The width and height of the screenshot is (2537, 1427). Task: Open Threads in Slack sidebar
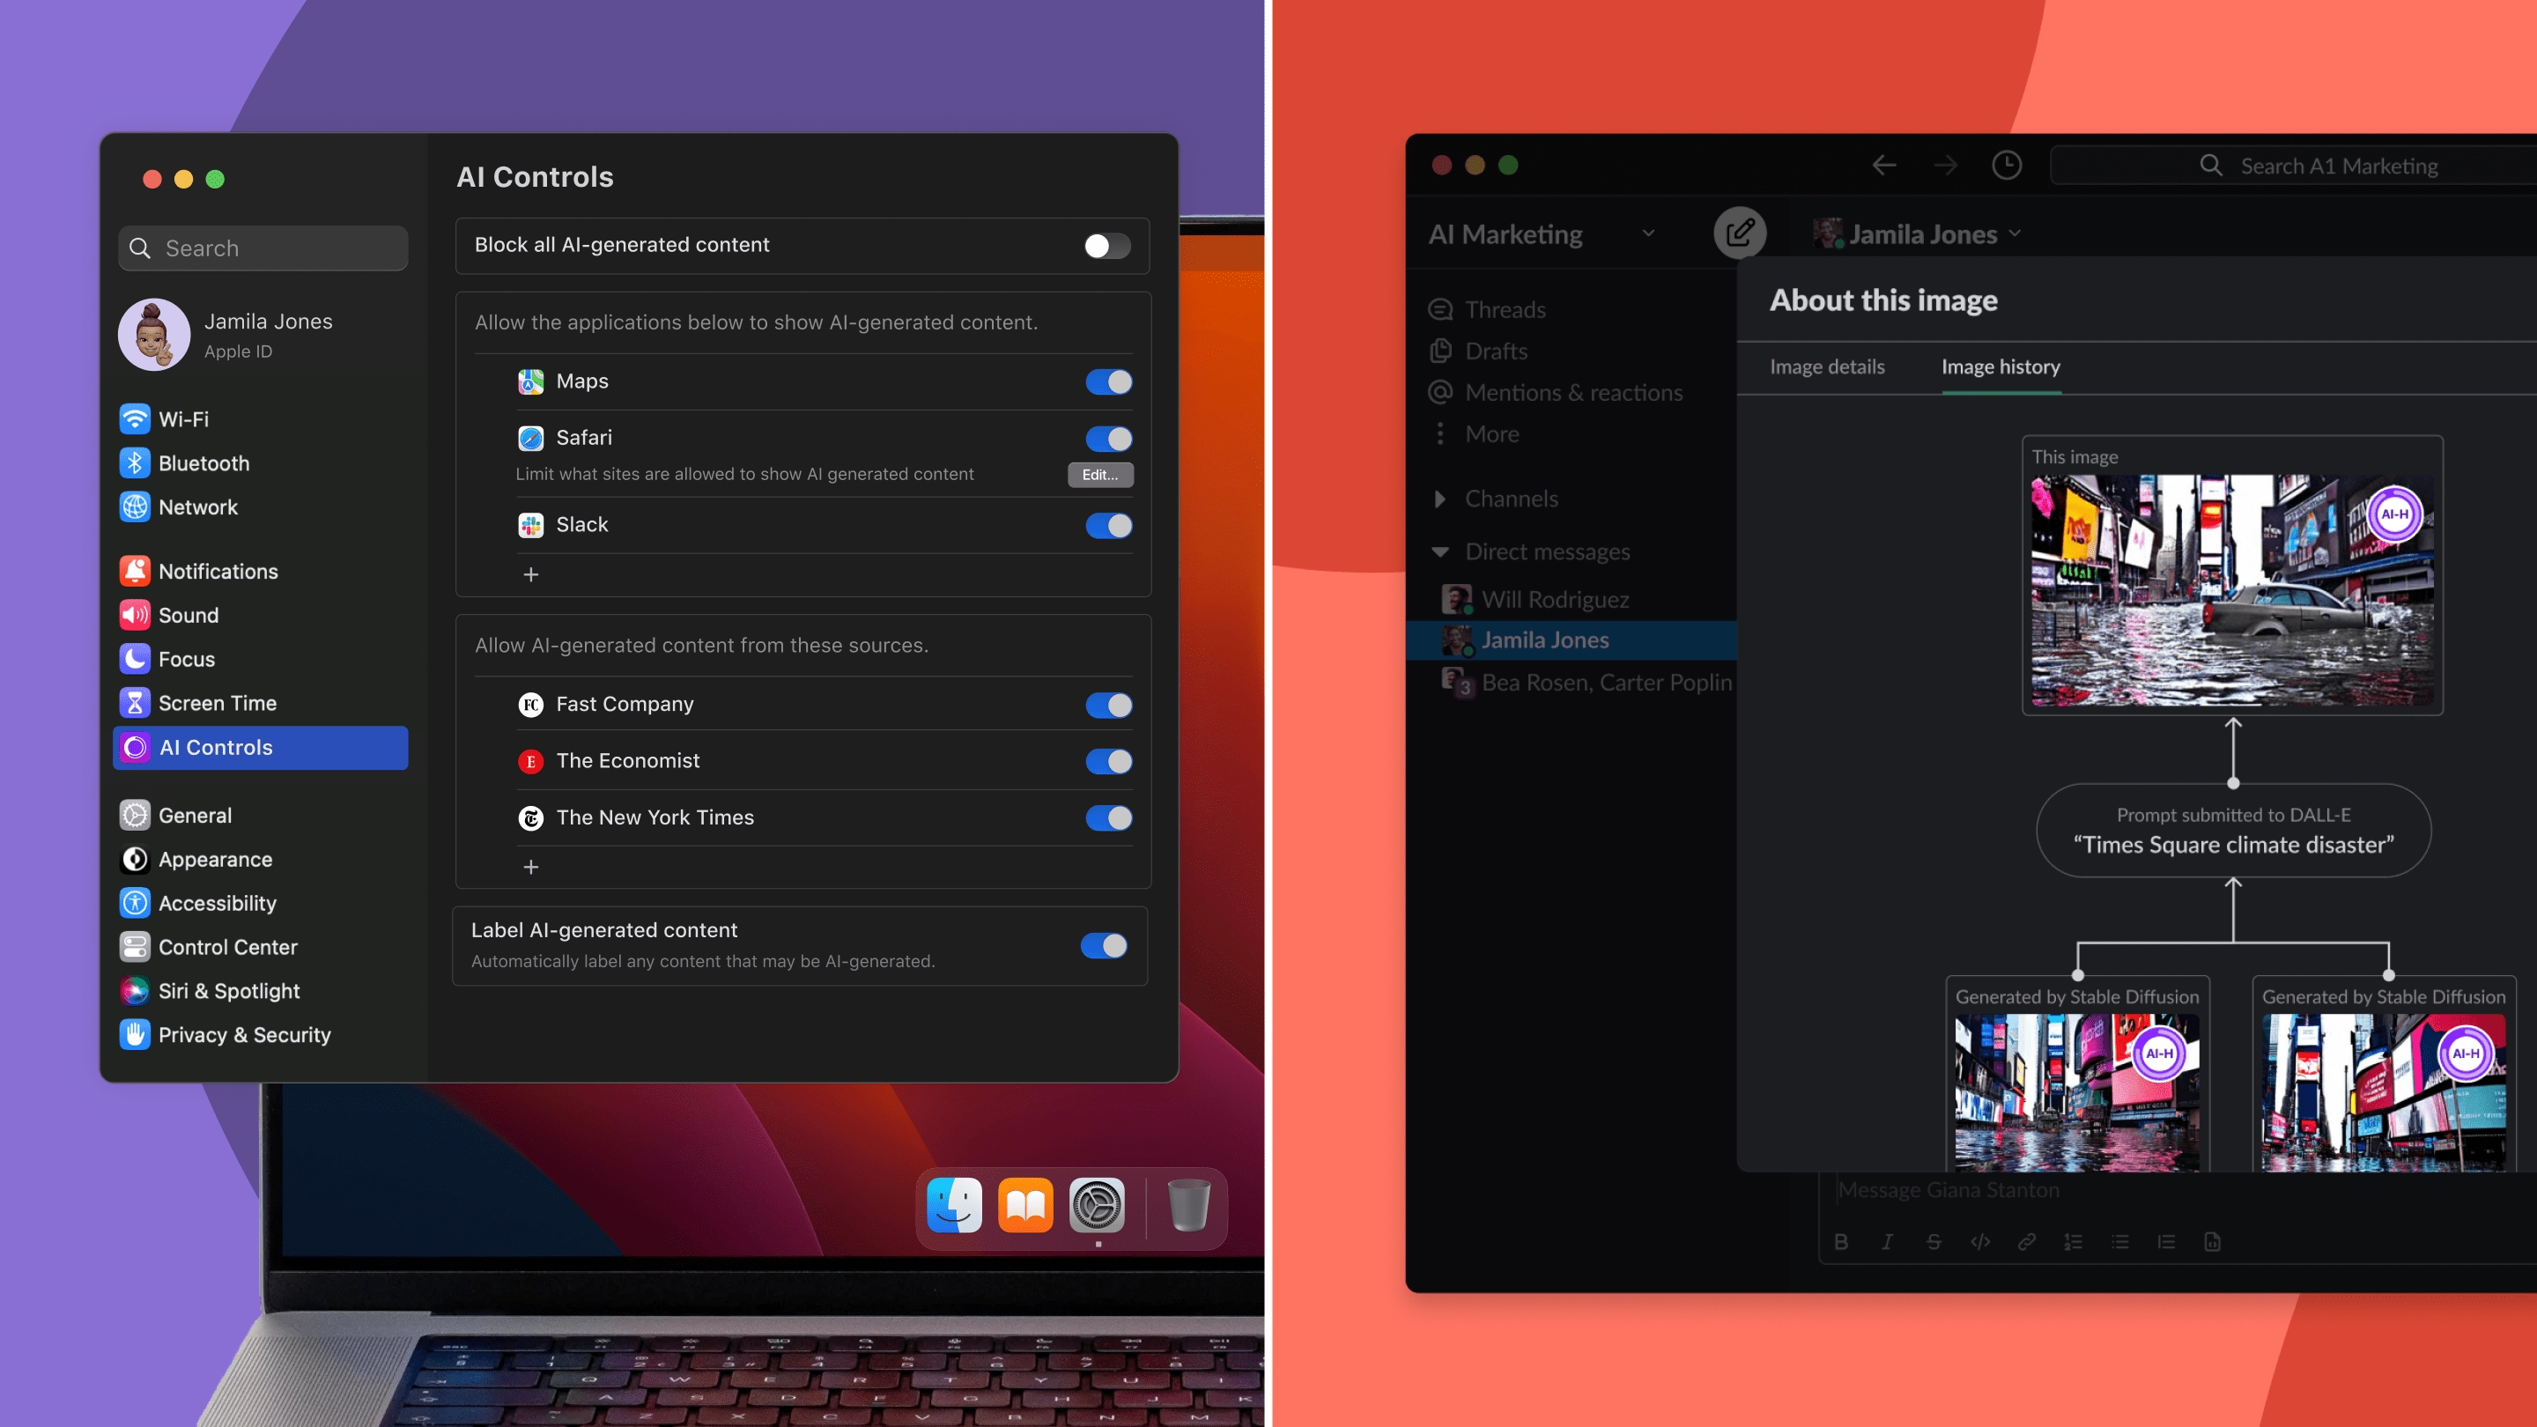tap(1487, 309)
